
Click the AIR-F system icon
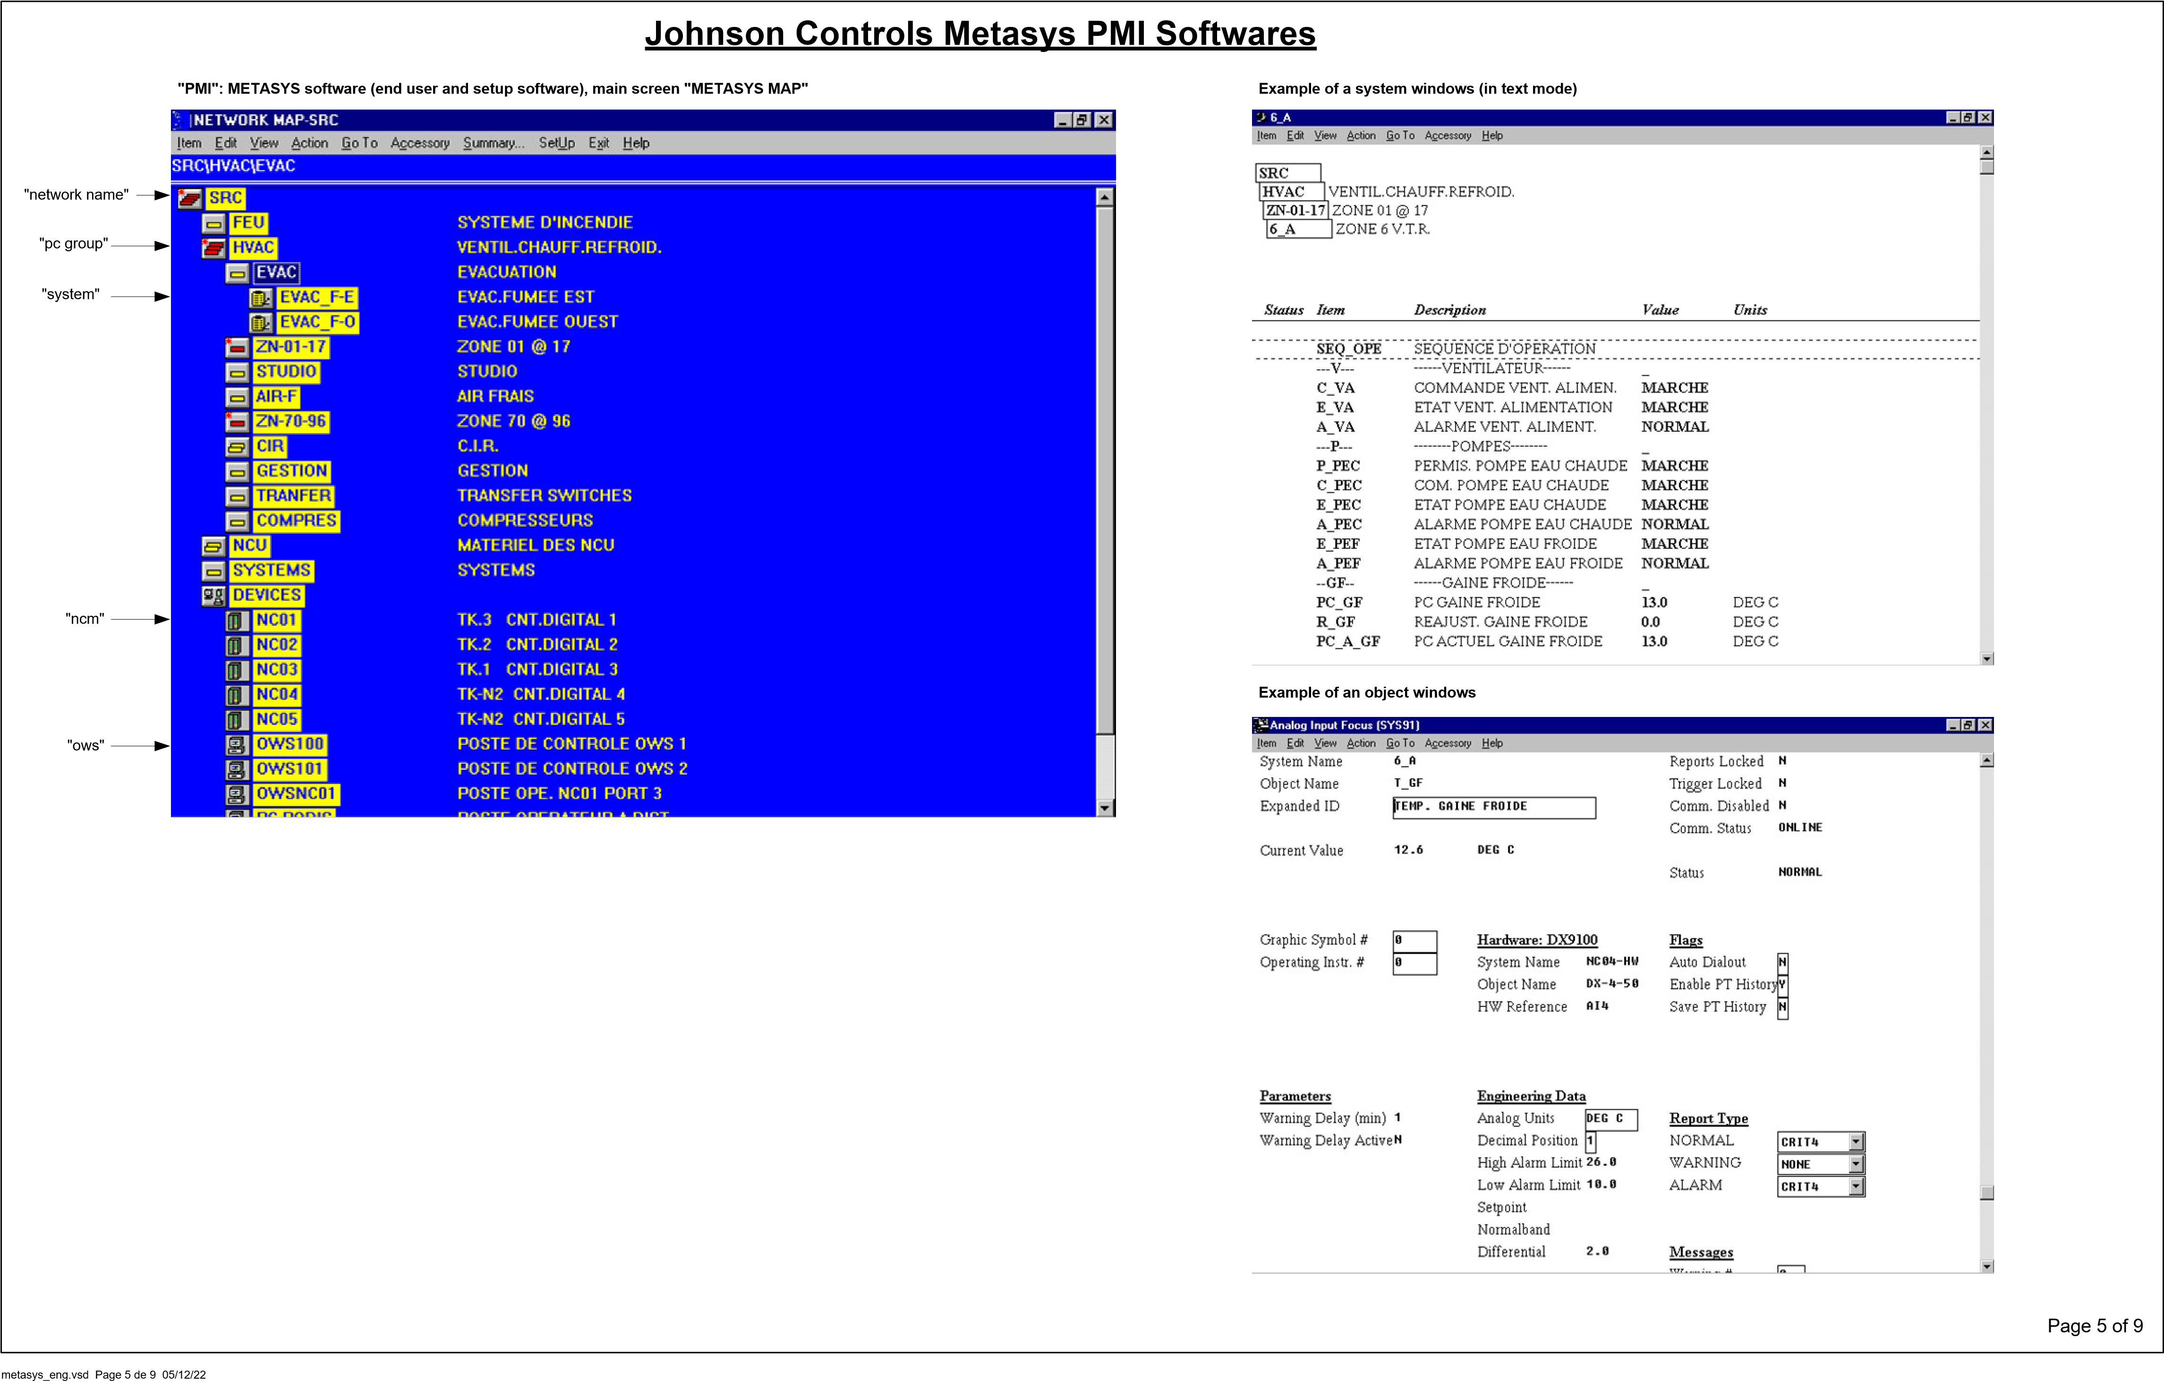[x=237, y=397]
